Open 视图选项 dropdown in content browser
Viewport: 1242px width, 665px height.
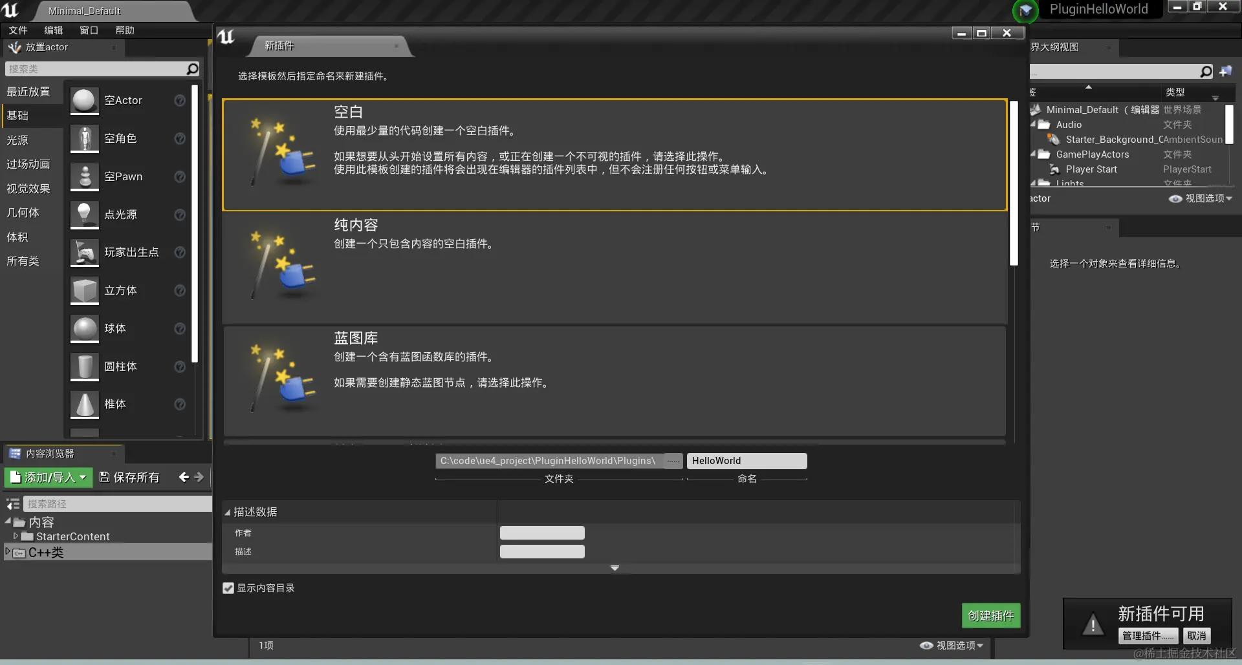pos(952,646)
